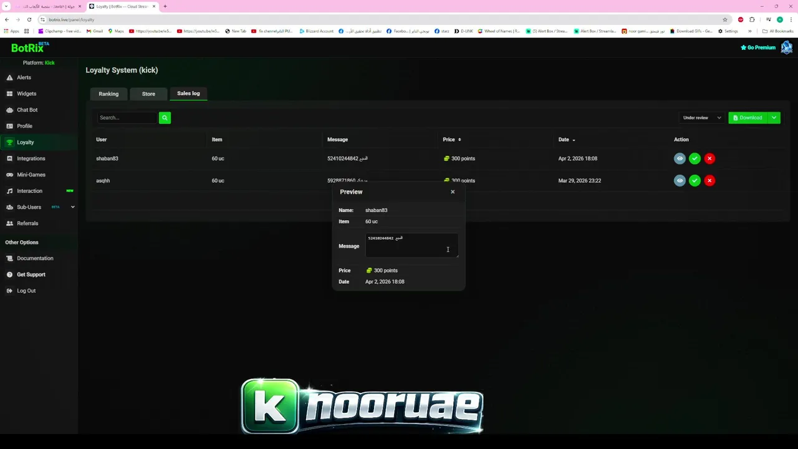Viewport: 798px width, 449px height.
Task: Go to the Profile page
Action: (24, 126)
